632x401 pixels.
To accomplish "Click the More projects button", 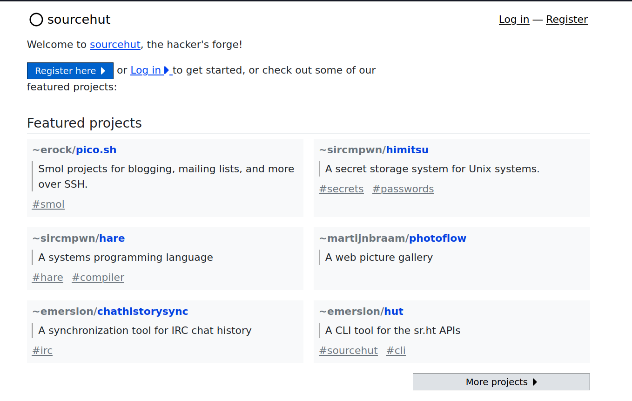I will point(501,382).
